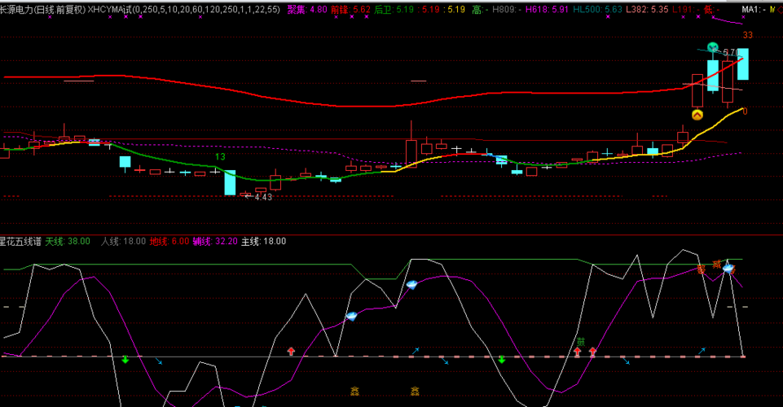Select the red candle above the yellow chevron icon

tap(697, 91)
